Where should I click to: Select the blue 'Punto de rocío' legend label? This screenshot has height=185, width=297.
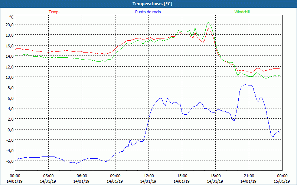[148, 12]
